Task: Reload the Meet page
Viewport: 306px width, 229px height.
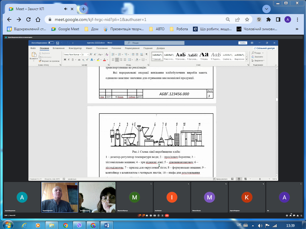Action: [28, 19]
